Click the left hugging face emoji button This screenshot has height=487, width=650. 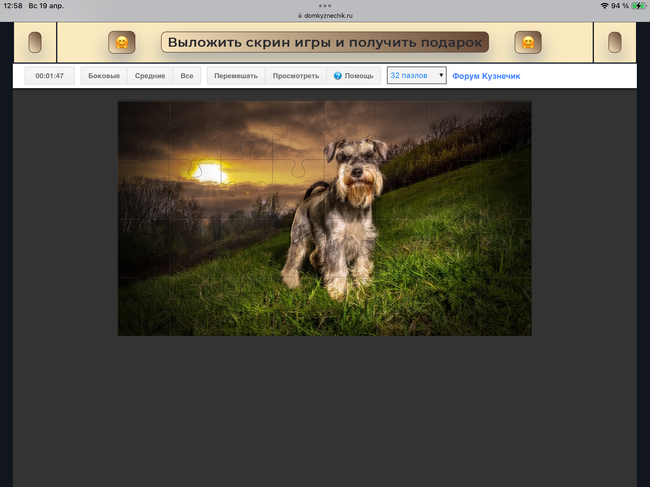point(122,42)
